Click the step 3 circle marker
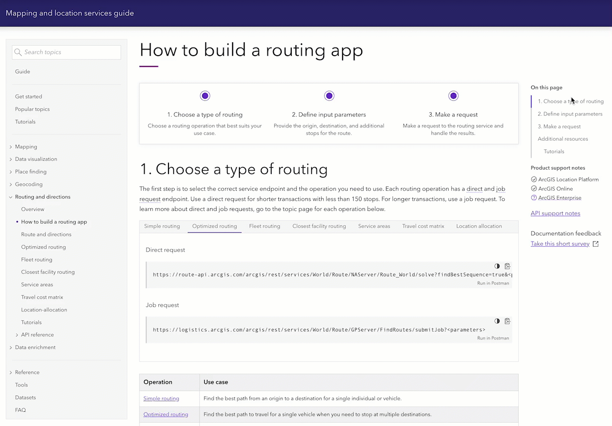This screenshot has width=612, height=426. (453, 96)
